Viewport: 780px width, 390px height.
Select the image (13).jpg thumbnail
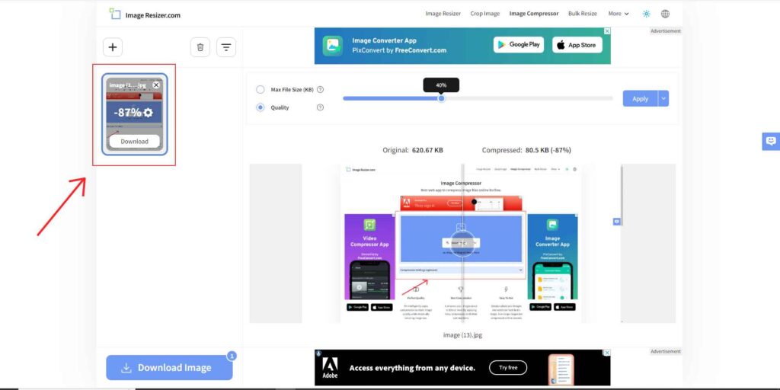(134, 114)
